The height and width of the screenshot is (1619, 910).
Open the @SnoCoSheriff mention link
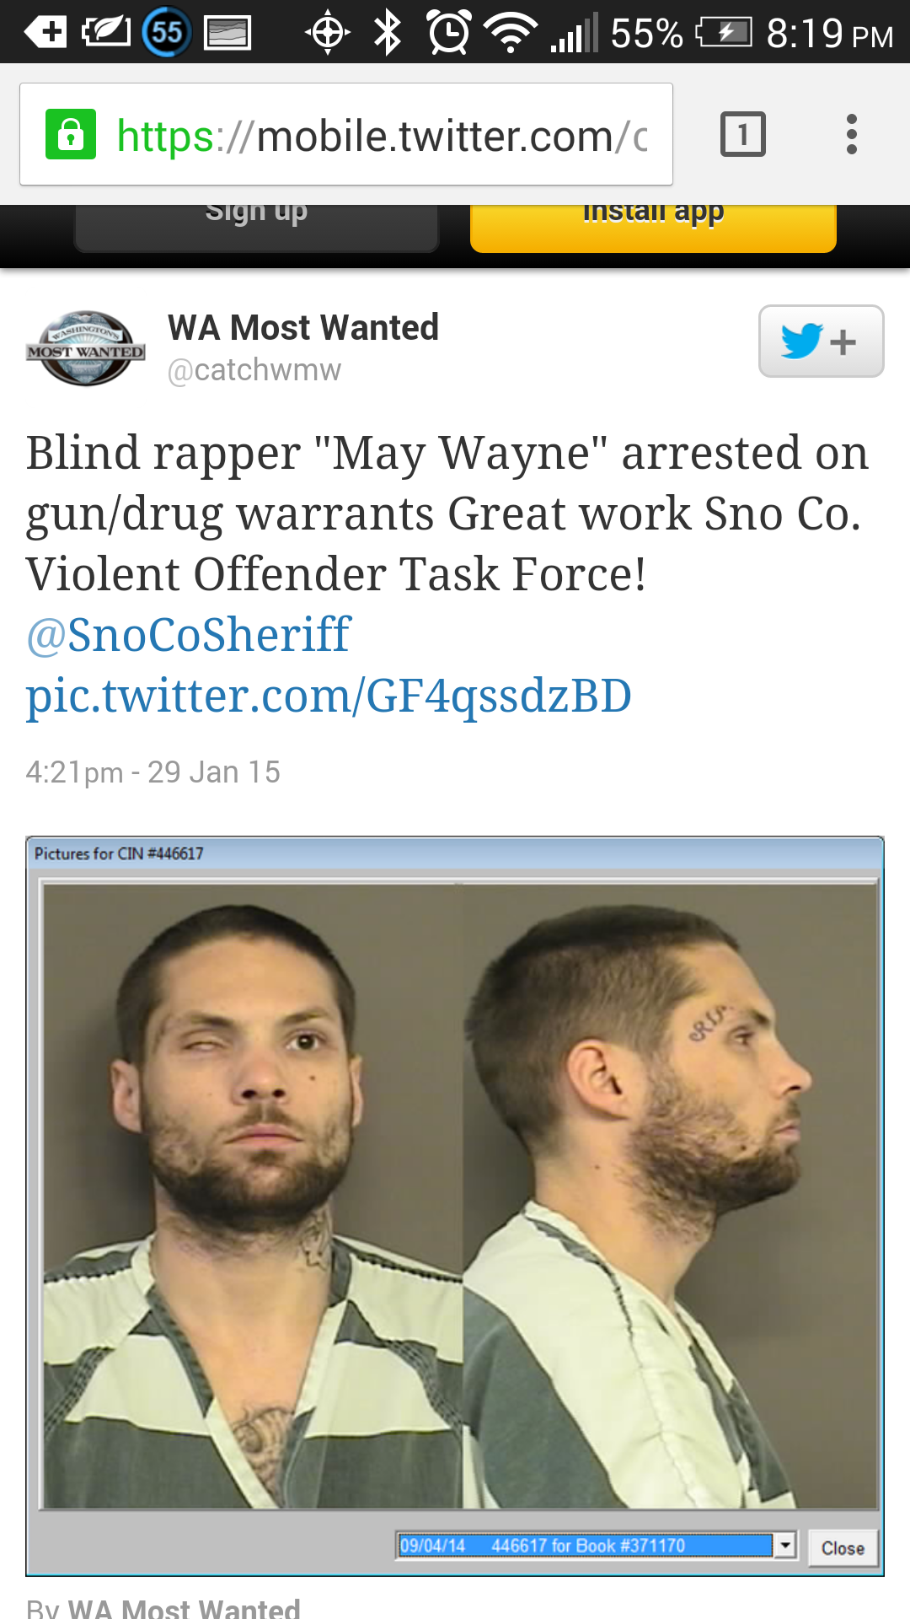189,635
